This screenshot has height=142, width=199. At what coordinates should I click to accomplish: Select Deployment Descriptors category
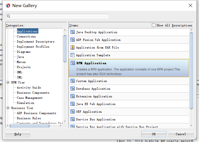pos(36,41)
